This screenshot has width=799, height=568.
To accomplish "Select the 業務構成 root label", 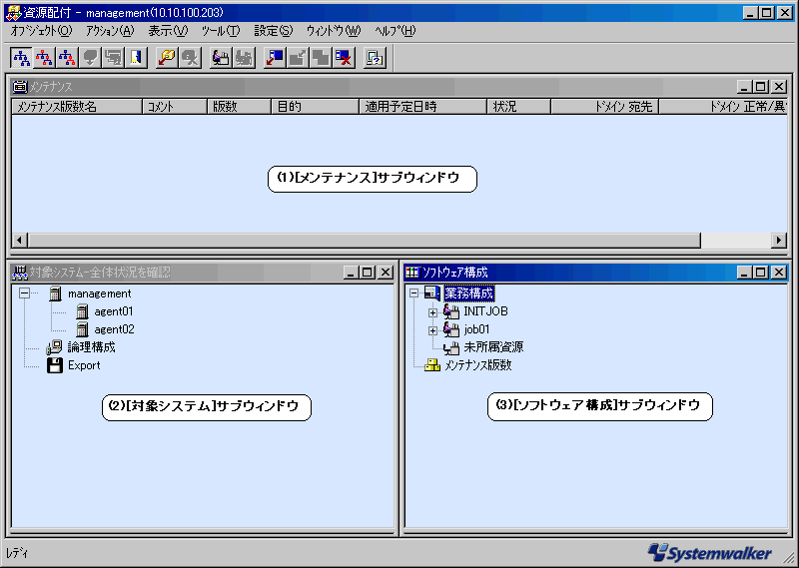I will tap(468, 293).
